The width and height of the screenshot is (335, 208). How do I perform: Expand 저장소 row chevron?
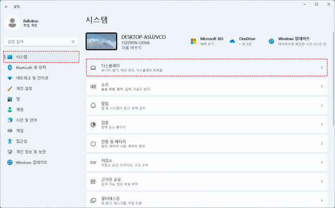coord(322,162)
